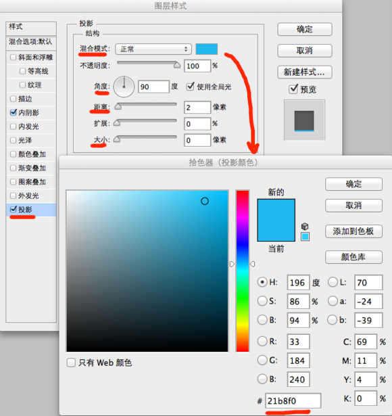Viewport: 392px width, 416px height.
Task: Toggle the 预览 preview checkbox
Action: [x=293, y=89]
